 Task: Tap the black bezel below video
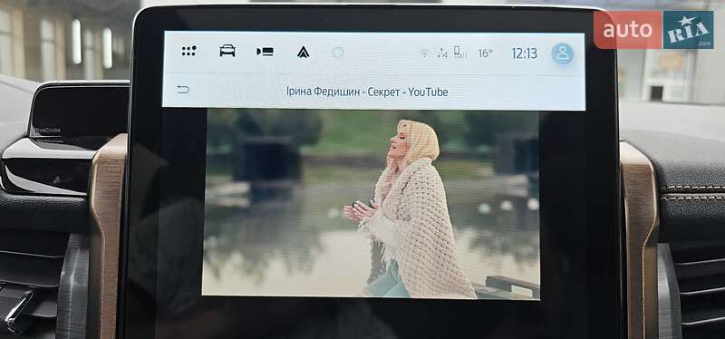tap(370, 319)
